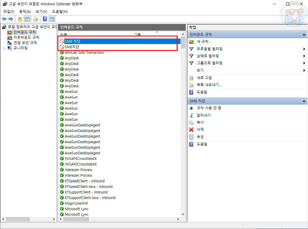Sort rules by the 이름 column header
Screen dimensions: 308x229
[x=95, y=34]
